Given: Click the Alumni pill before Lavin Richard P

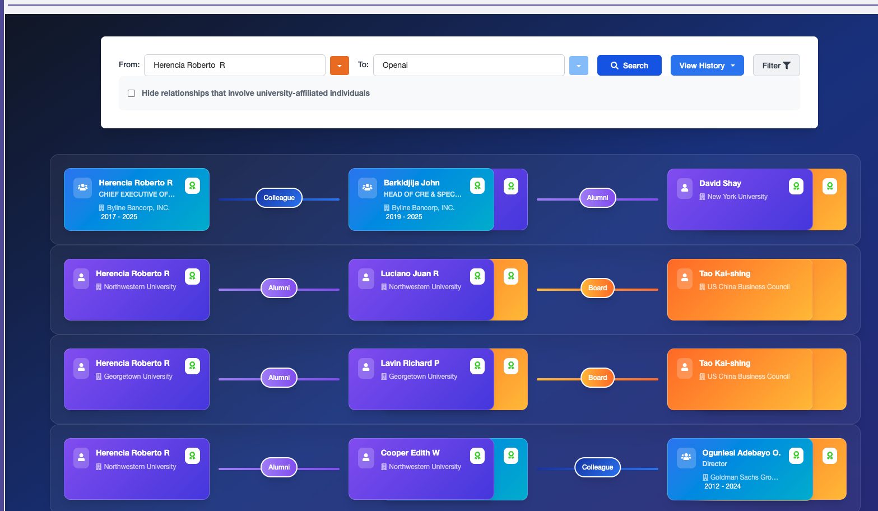Looking at the screenshot, I should point(279,378).
